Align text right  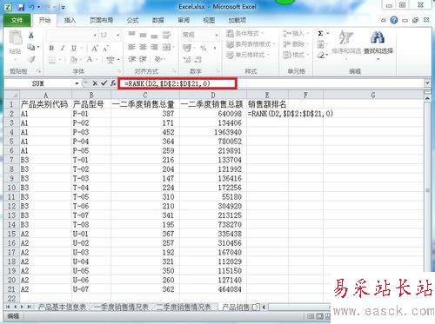(x=154, y=47)
